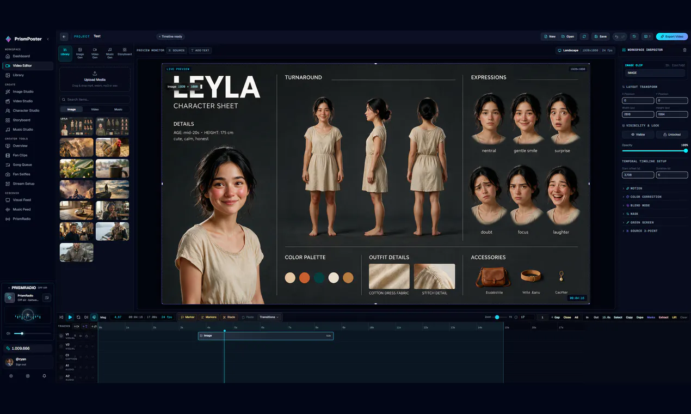This screenshot has height=414, width=691.
Task: Toggle the Marks option in timeline toolbar
Action: pyautogui.click(x=651, y=317)
